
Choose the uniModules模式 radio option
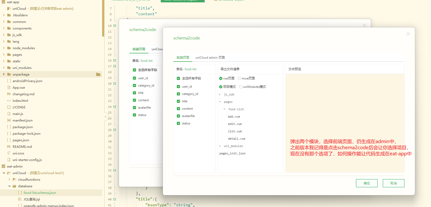click(241, 87)
